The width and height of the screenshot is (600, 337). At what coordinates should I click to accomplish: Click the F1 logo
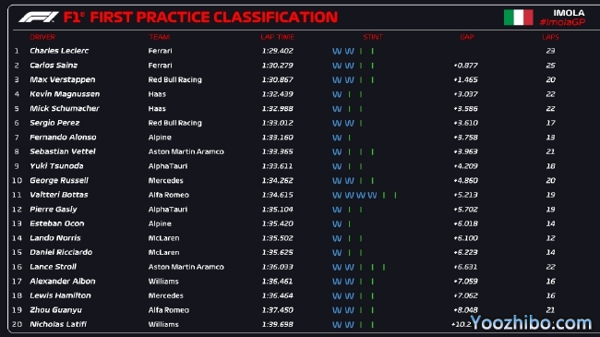click(38, 18)
